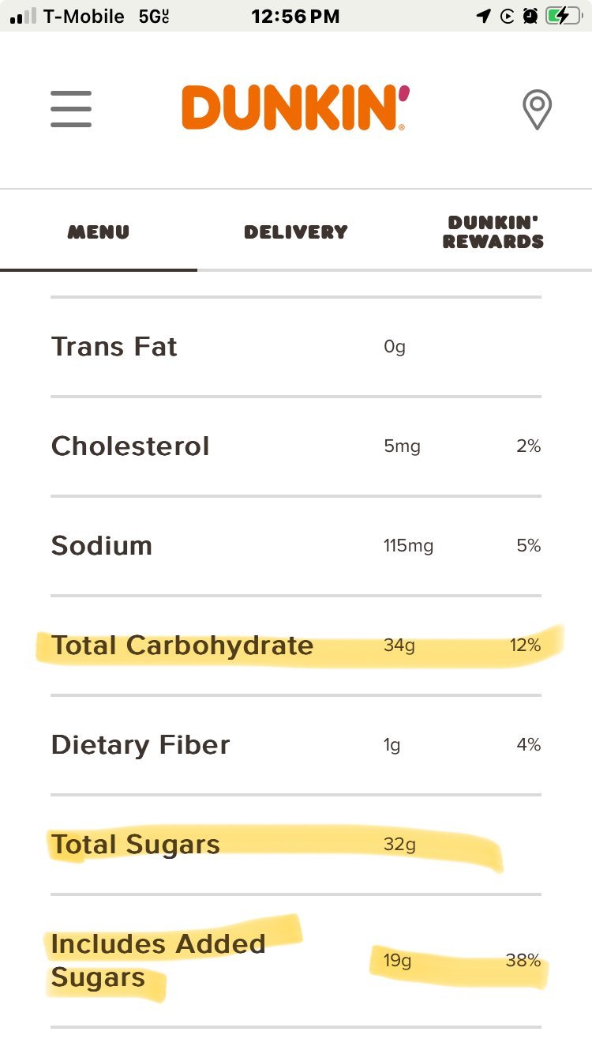592x1054 pixels.
Task: Tap the Total Sugars 32g value
Action: pyautogui.click(x=399, y=845)
